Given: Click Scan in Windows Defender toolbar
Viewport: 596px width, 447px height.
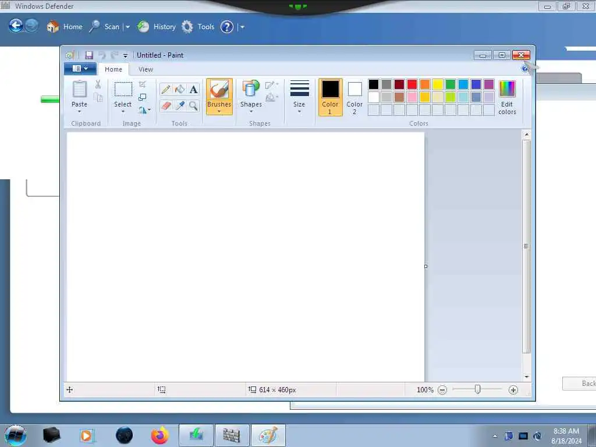Looking at the screenshot, I should [105, 27].
